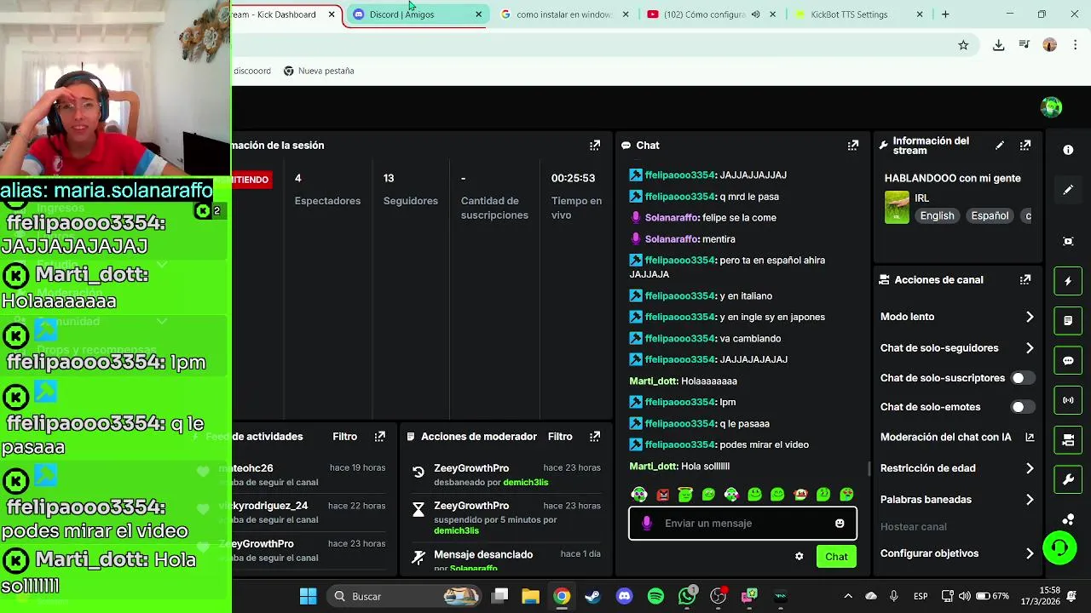
Task: Click Marti_dott's Hola solllllll chat message
Action: tap(679, 467)
